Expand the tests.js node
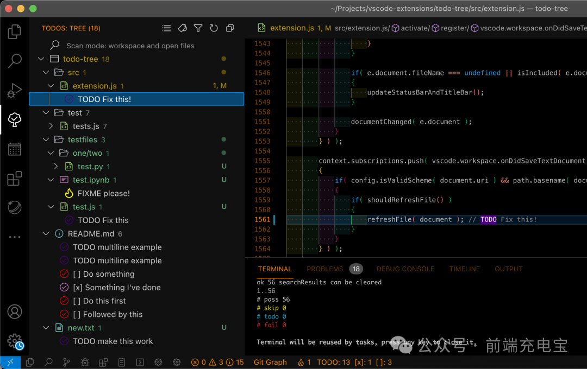The image size is (587, 369). coord(51,126)
